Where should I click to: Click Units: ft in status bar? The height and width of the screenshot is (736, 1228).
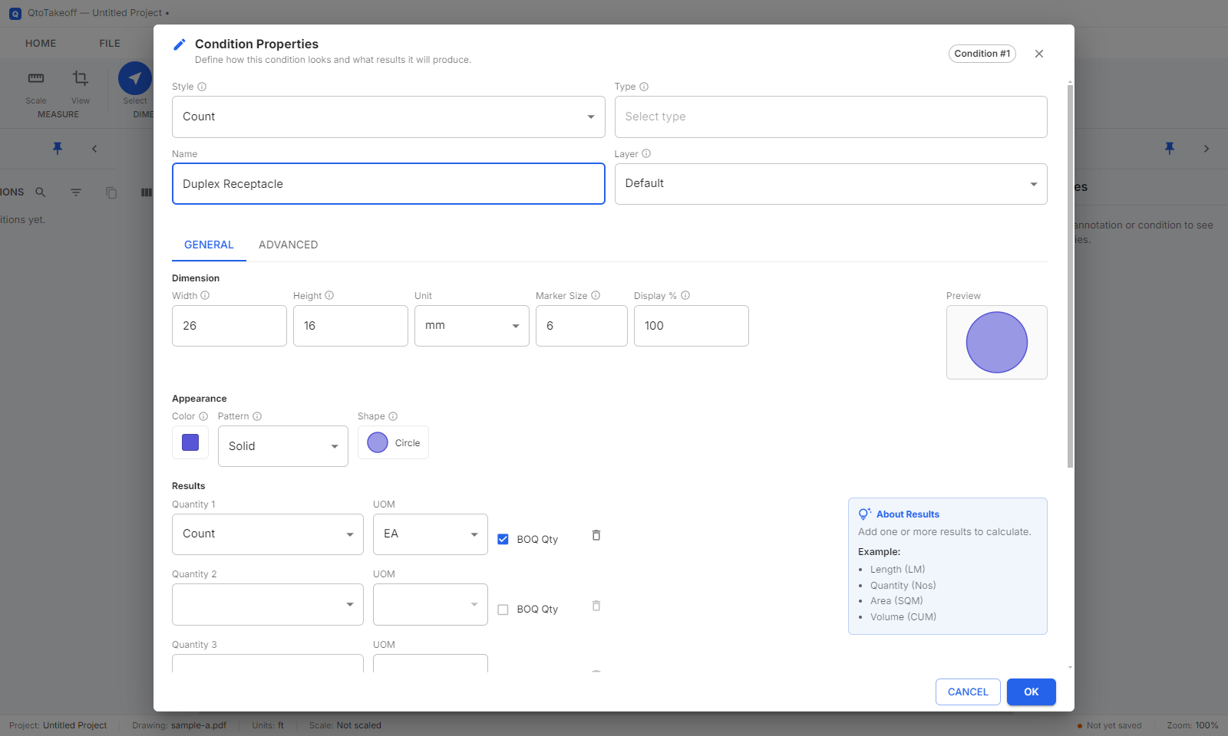pos(268,725)
